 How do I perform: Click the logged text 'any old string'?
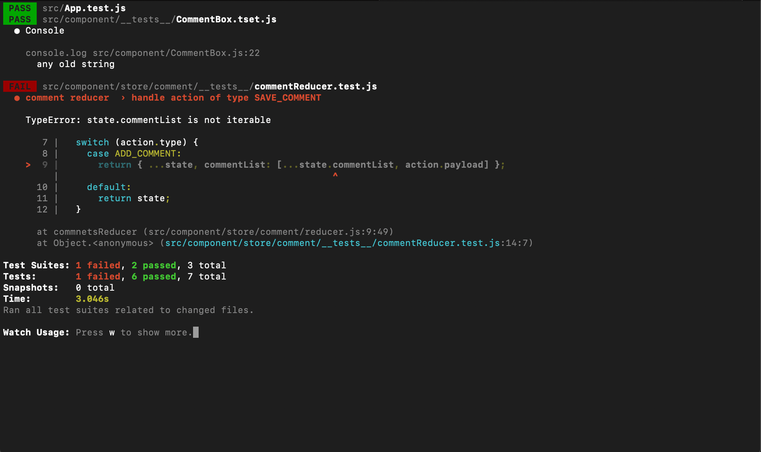point(76,64)
